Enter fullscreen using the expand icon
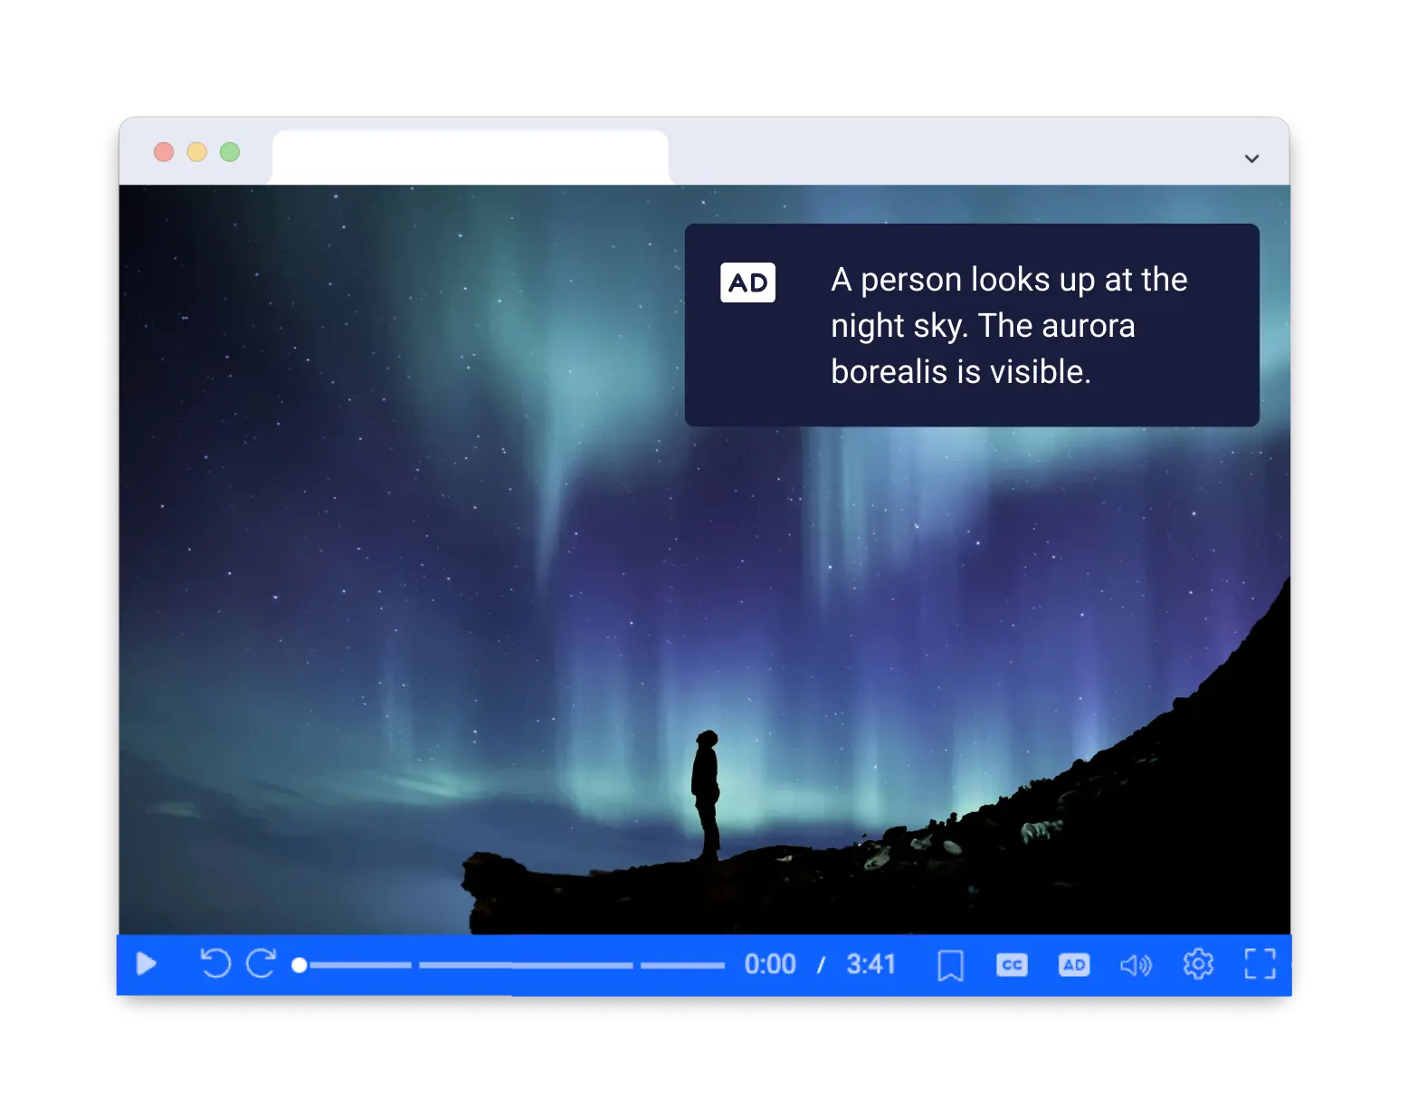1408x1110 pixels. point(1260,965)
